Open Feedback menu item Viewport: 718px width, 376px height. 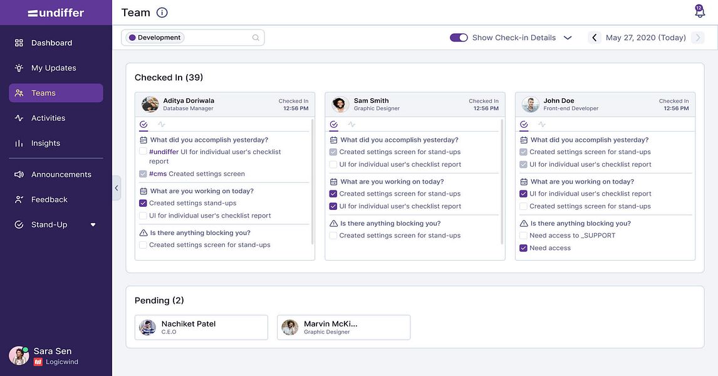click(x=56, y=200)
